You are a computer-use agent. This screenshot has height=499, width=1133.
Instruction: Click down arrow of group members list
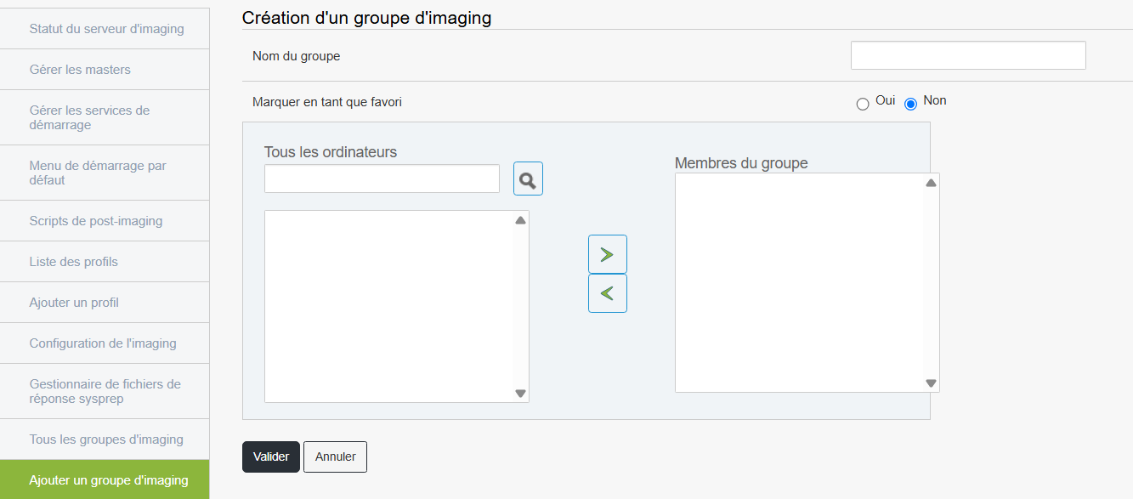[931, 383]
